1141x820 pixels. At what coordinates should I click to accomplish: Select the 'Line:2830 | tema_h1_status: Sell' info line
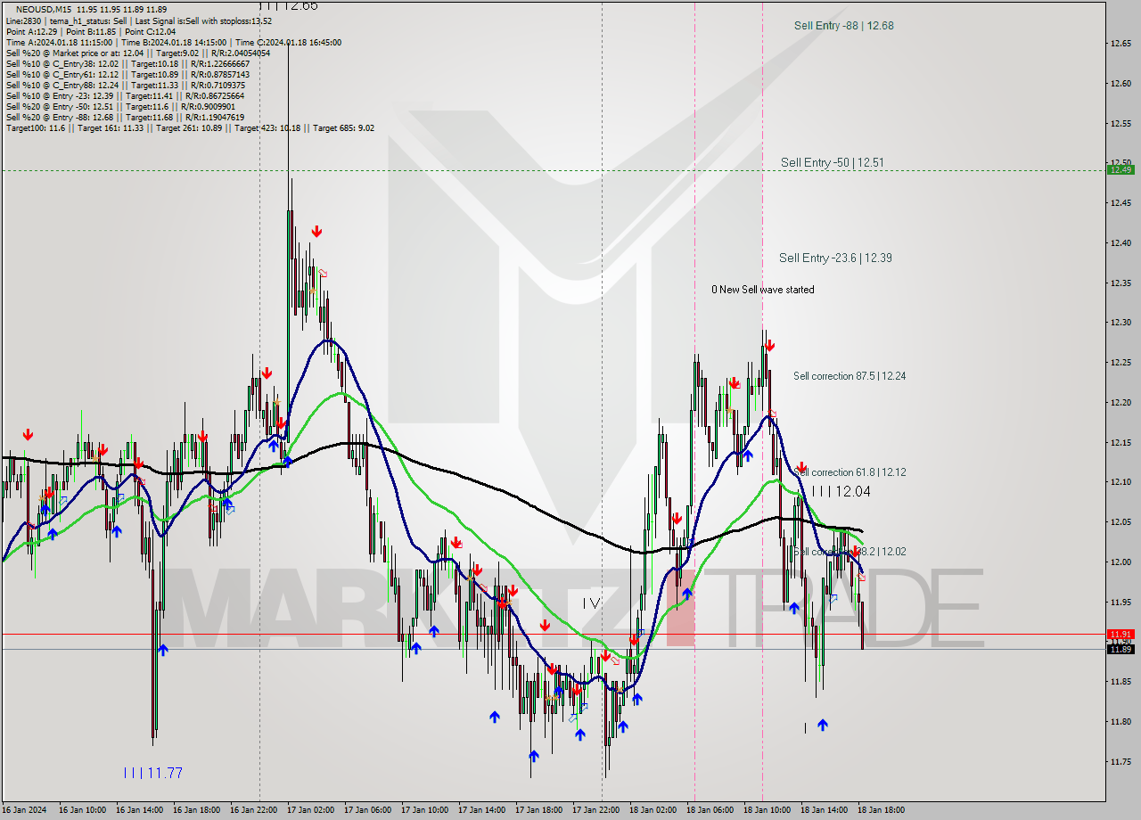pos(138,20)
